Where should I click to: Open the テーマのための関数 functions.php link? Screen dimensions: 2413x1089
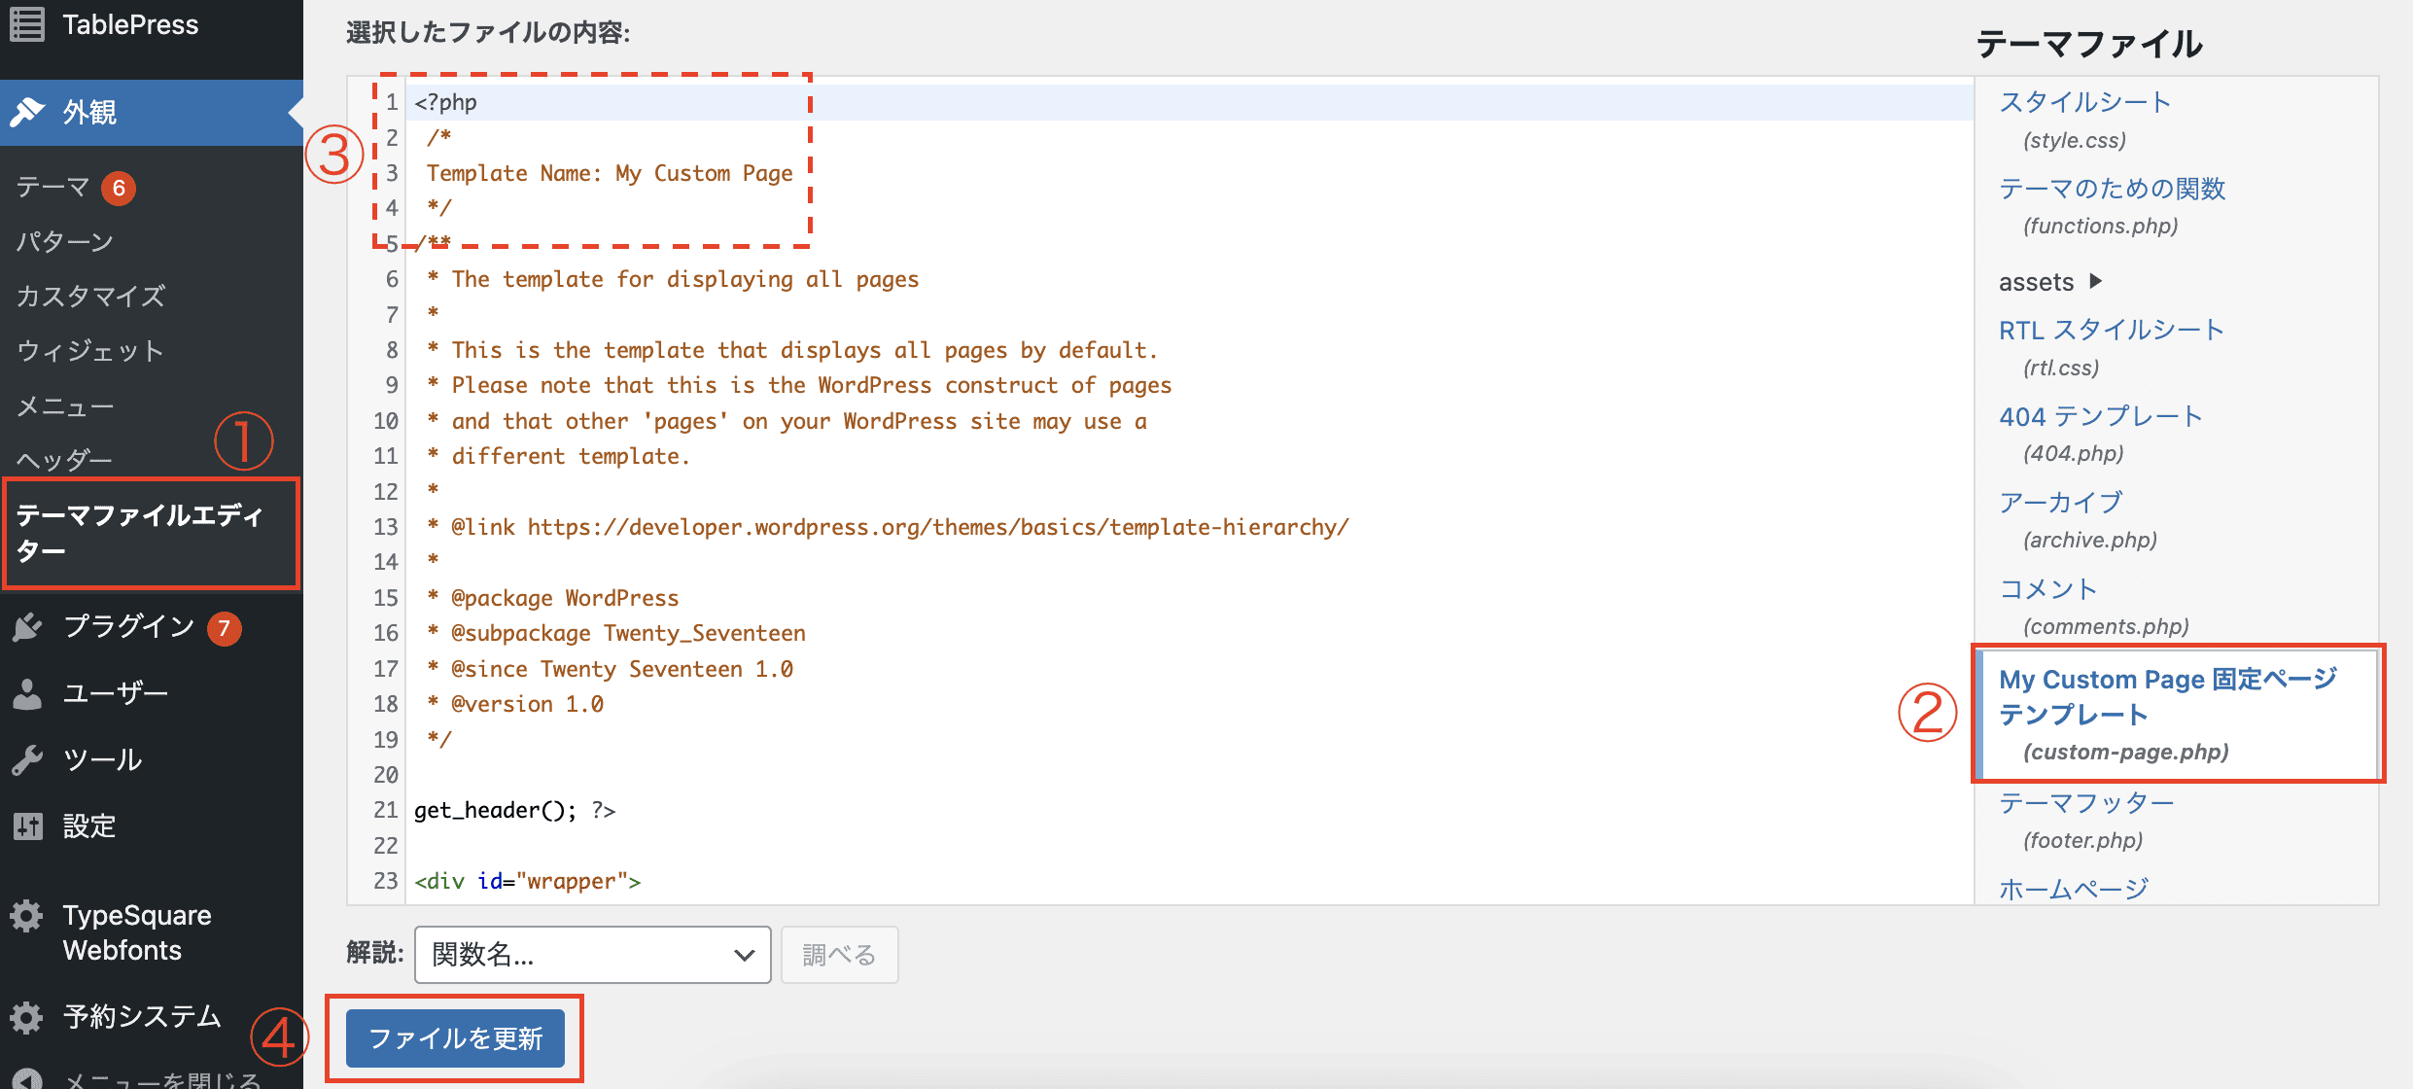click(2112, 189)
